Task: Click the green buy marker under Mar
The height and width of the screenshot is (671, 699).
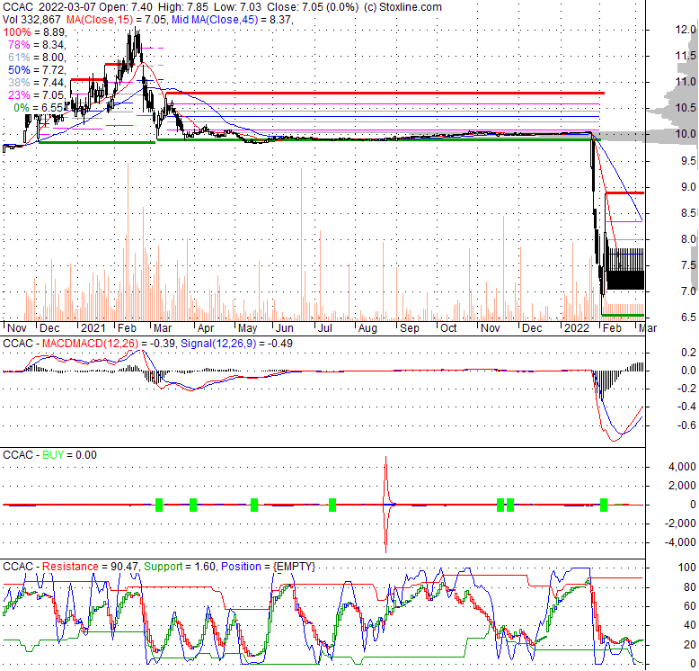Action: point(159,505)
